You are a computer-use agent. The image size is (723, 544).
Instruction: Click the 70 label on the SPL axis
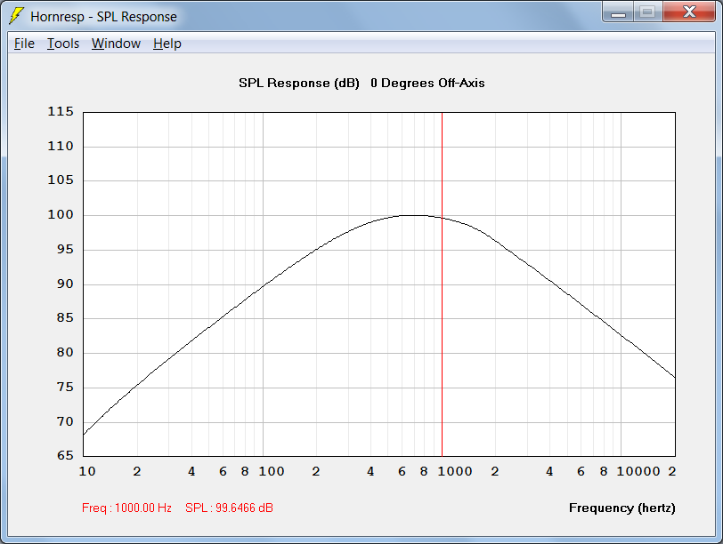[65, 421]
